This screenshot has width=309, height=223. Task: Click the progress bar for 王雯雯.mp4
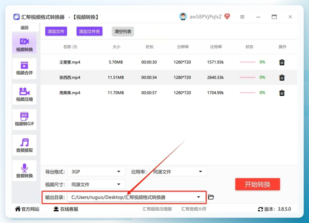pos(247,62)
